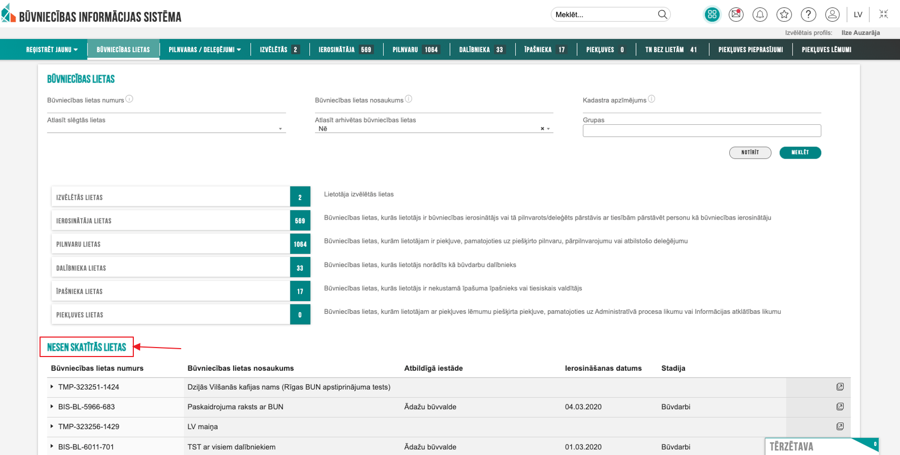
Task: Click the Notīrīt button
Action: [x=750, y=153]
